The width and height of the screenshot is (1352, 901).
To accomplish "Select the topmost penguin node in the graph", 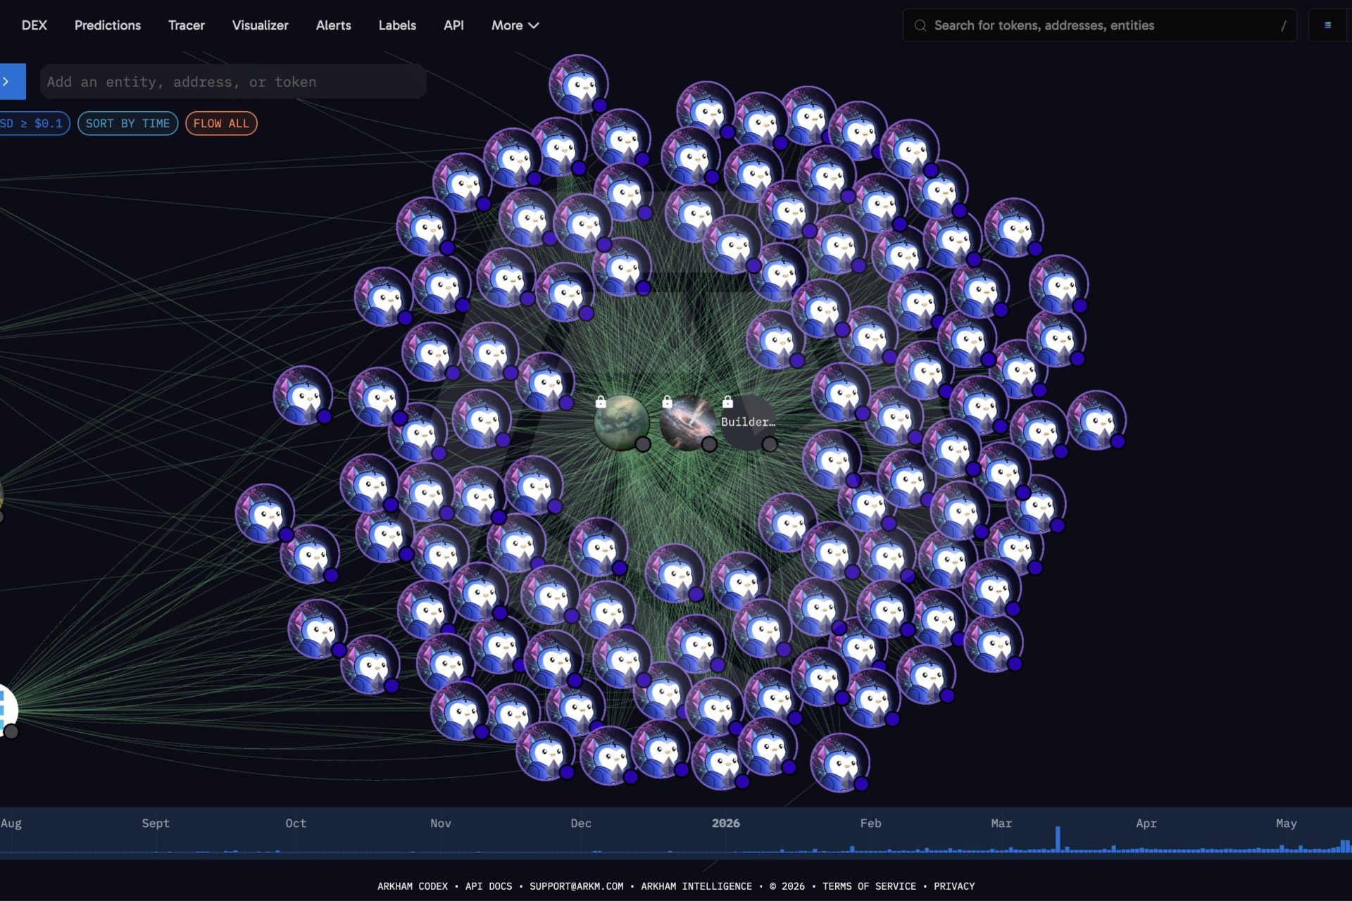I will 578,84.
